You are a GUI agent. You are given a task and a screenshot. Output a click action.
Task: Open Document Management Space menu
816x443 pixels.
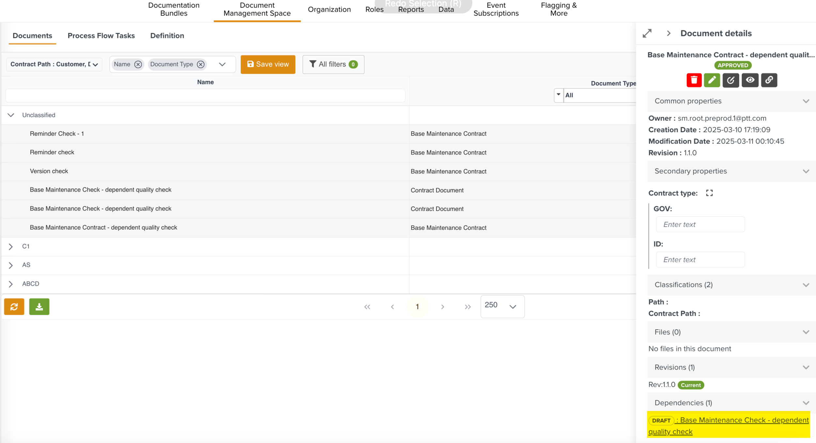[257, 9]
